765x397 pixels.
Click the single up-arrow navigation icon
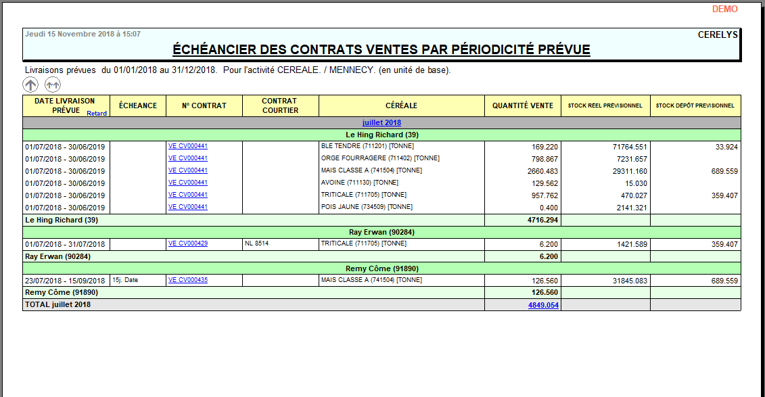tap(30, 84)
